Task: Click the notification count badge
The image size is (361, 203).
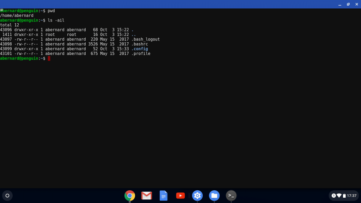Action: tap(334, 196)
